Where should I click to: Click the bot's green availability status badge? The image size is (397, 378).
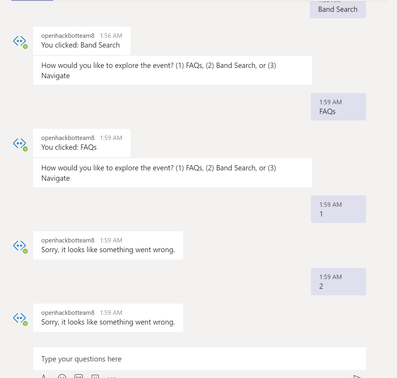[x=25, y=46]
